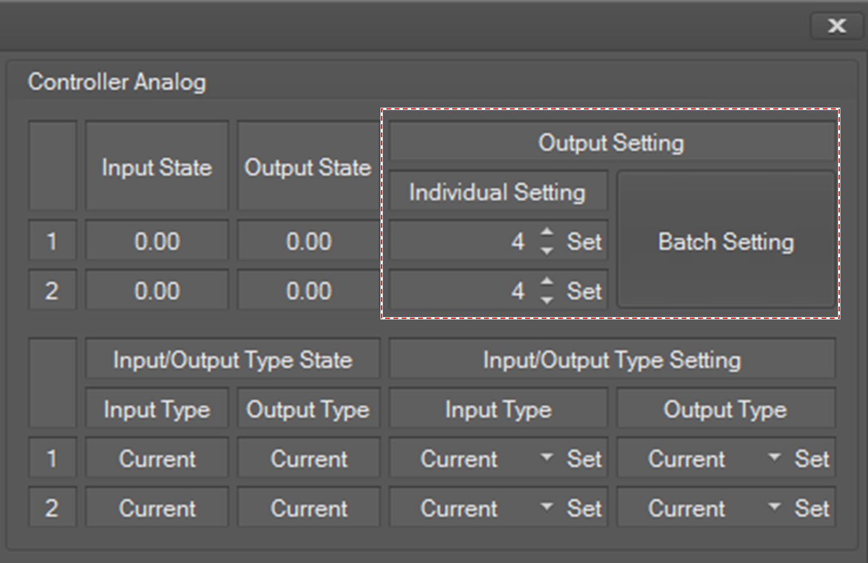Decrease output value for row 1
868x563 pixels.
(547, 251)
